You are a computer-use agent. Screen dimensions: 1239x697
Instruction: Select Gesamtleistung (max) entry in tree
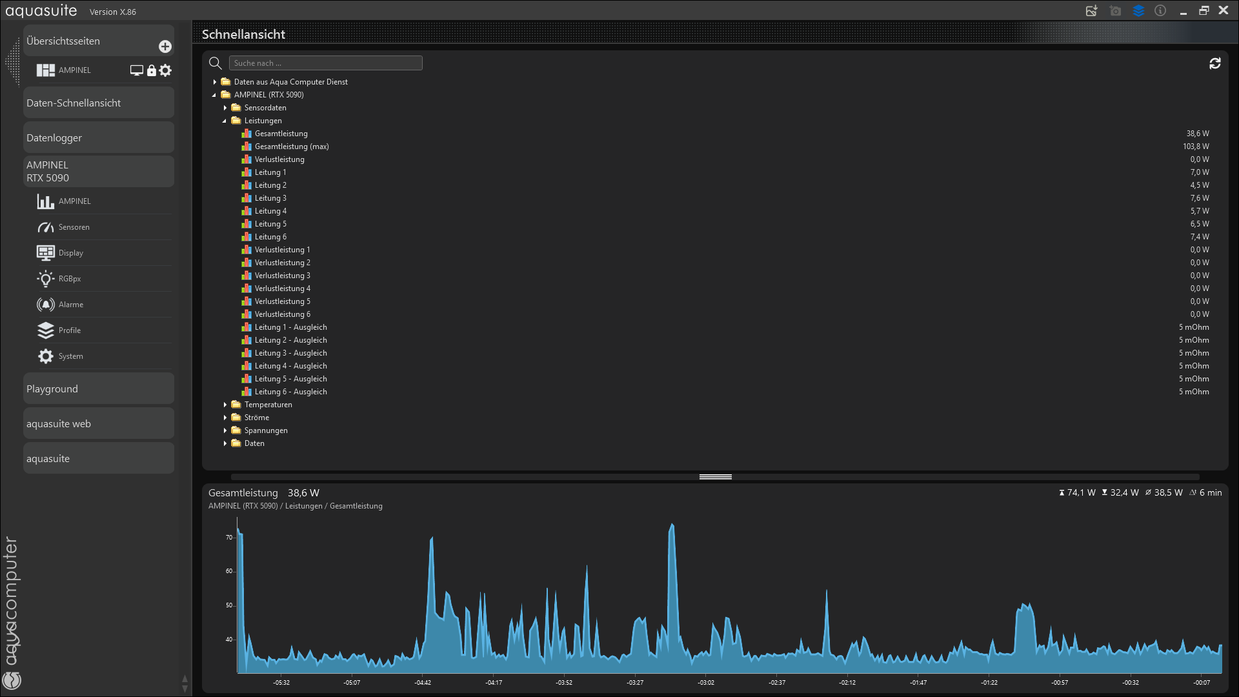(x=292, y=146)
